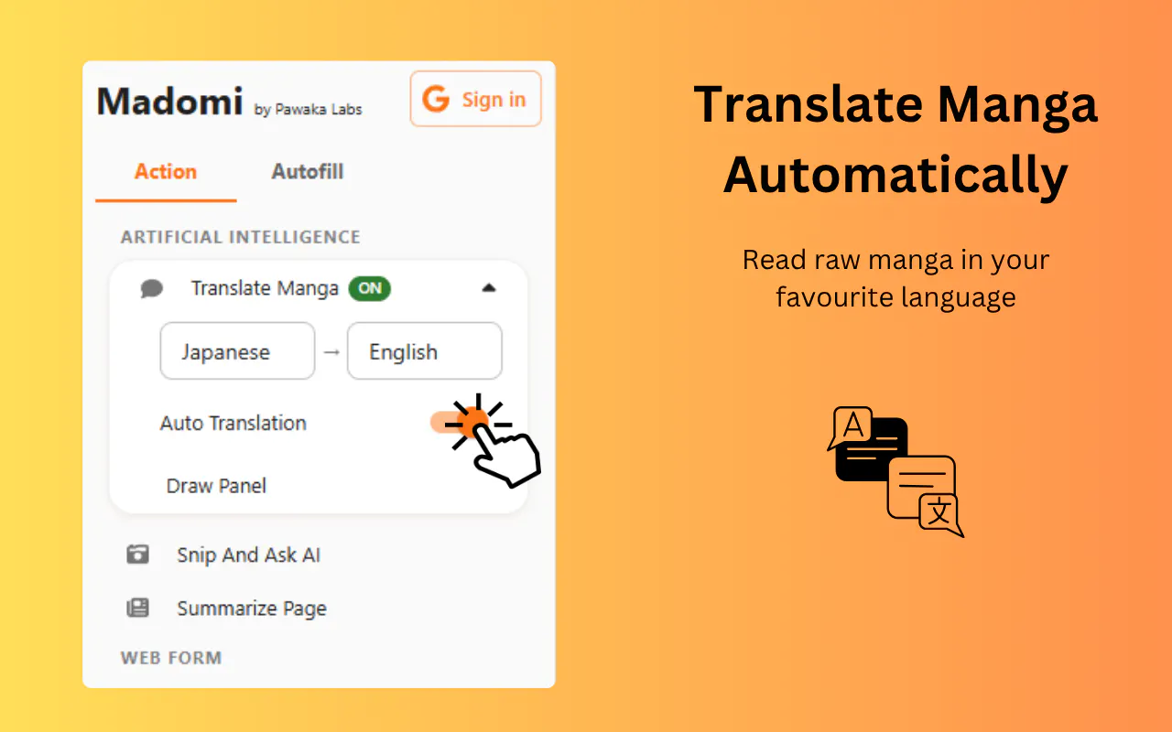Click the Translate Manga label
The image size is (1172, 732).
pos(265,288)
